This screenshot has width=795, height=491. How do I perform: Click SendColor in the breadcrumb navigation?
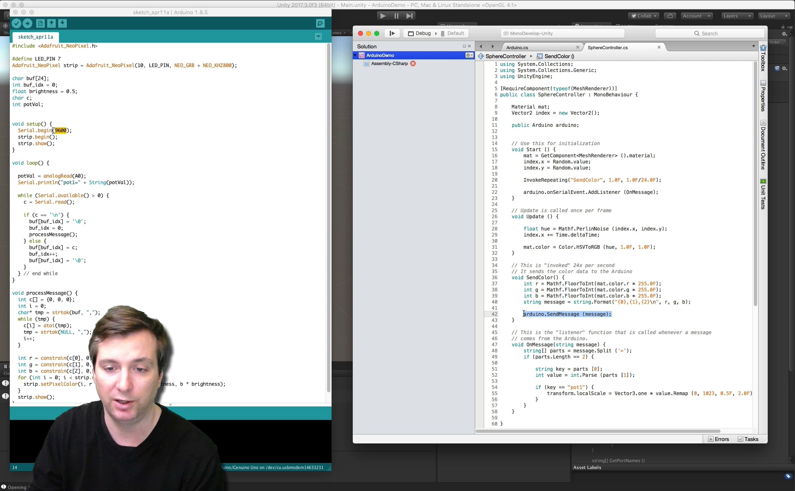click(x=558, y=56)
